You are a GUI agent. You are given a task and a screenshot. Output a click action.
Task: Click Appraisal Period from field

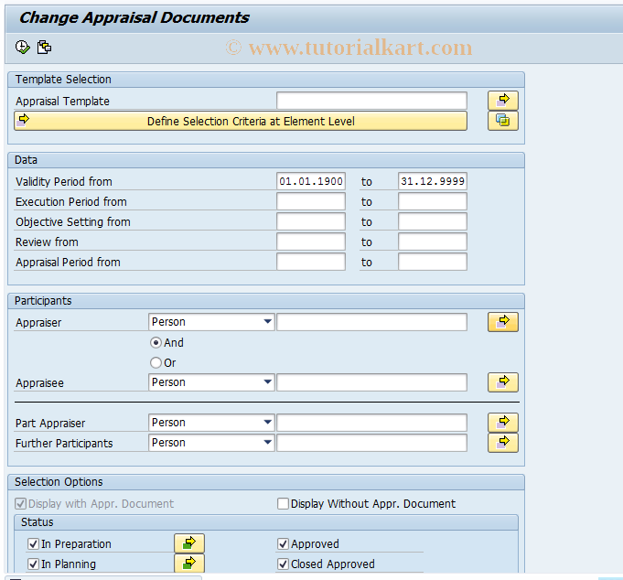(311, 263)
